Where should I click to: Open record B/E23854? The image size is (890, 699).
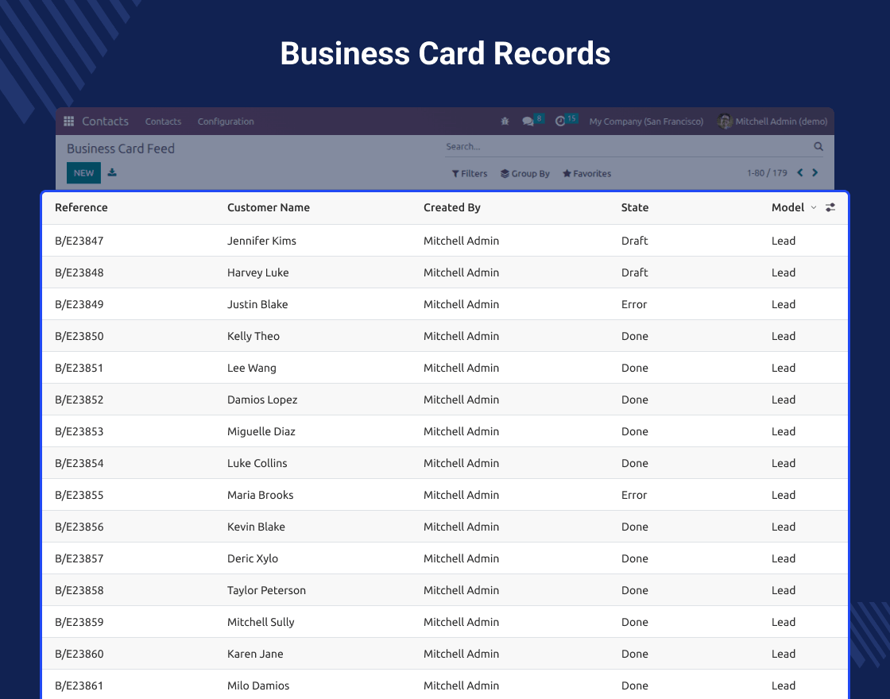pos(79,463)
